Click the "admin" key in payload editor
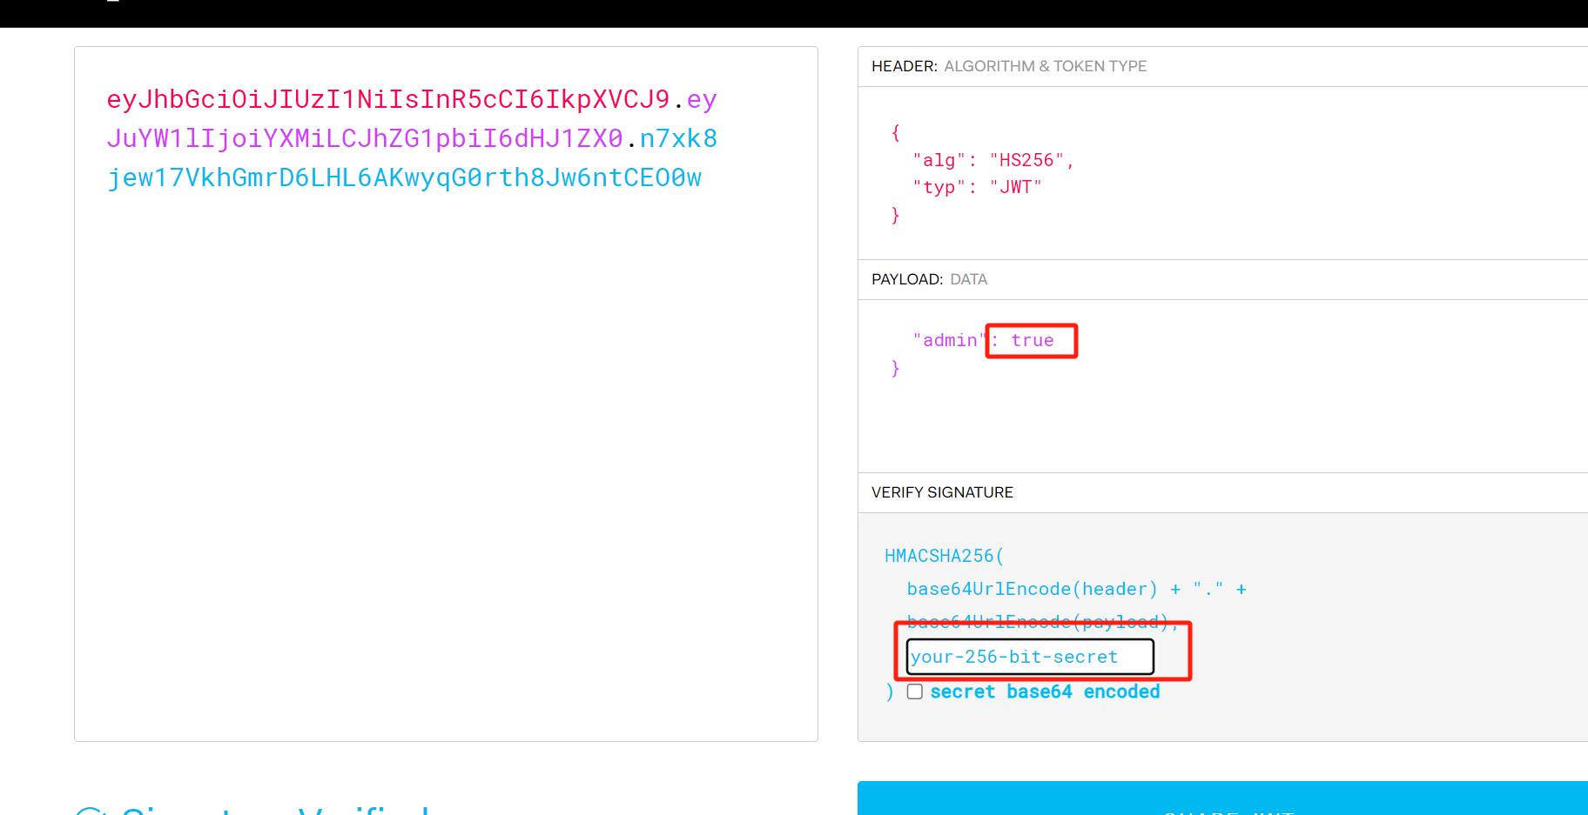 pyautogui.click(x=950, y=340)
